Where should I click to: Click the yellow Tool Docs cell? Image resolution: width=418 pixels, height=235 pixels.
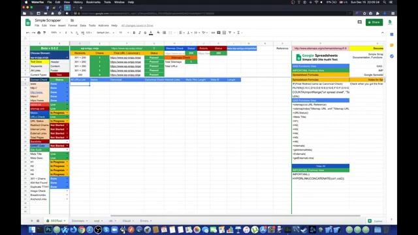click(39, 62)
